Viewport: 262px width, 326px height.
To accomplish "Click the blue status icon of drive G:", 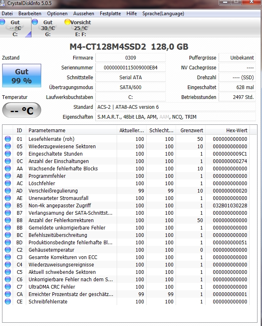I will pyautogui.click(x=35, y=22).
